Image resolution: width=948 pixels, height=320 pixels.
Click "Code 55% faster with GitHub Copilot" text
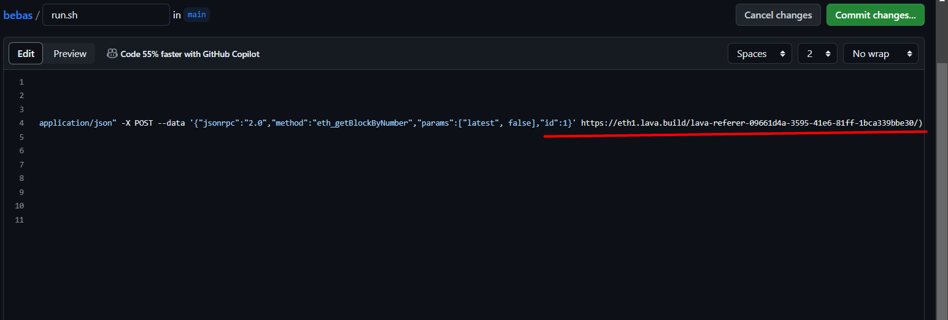[190, 54]
